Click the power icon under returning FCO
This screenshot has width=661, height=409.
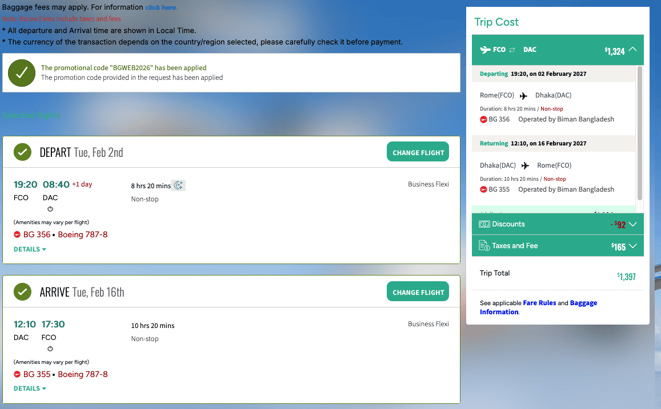(50, 349)
